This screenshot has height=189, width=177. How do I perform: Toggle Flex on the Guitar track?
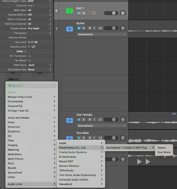[x=100, y=28]
